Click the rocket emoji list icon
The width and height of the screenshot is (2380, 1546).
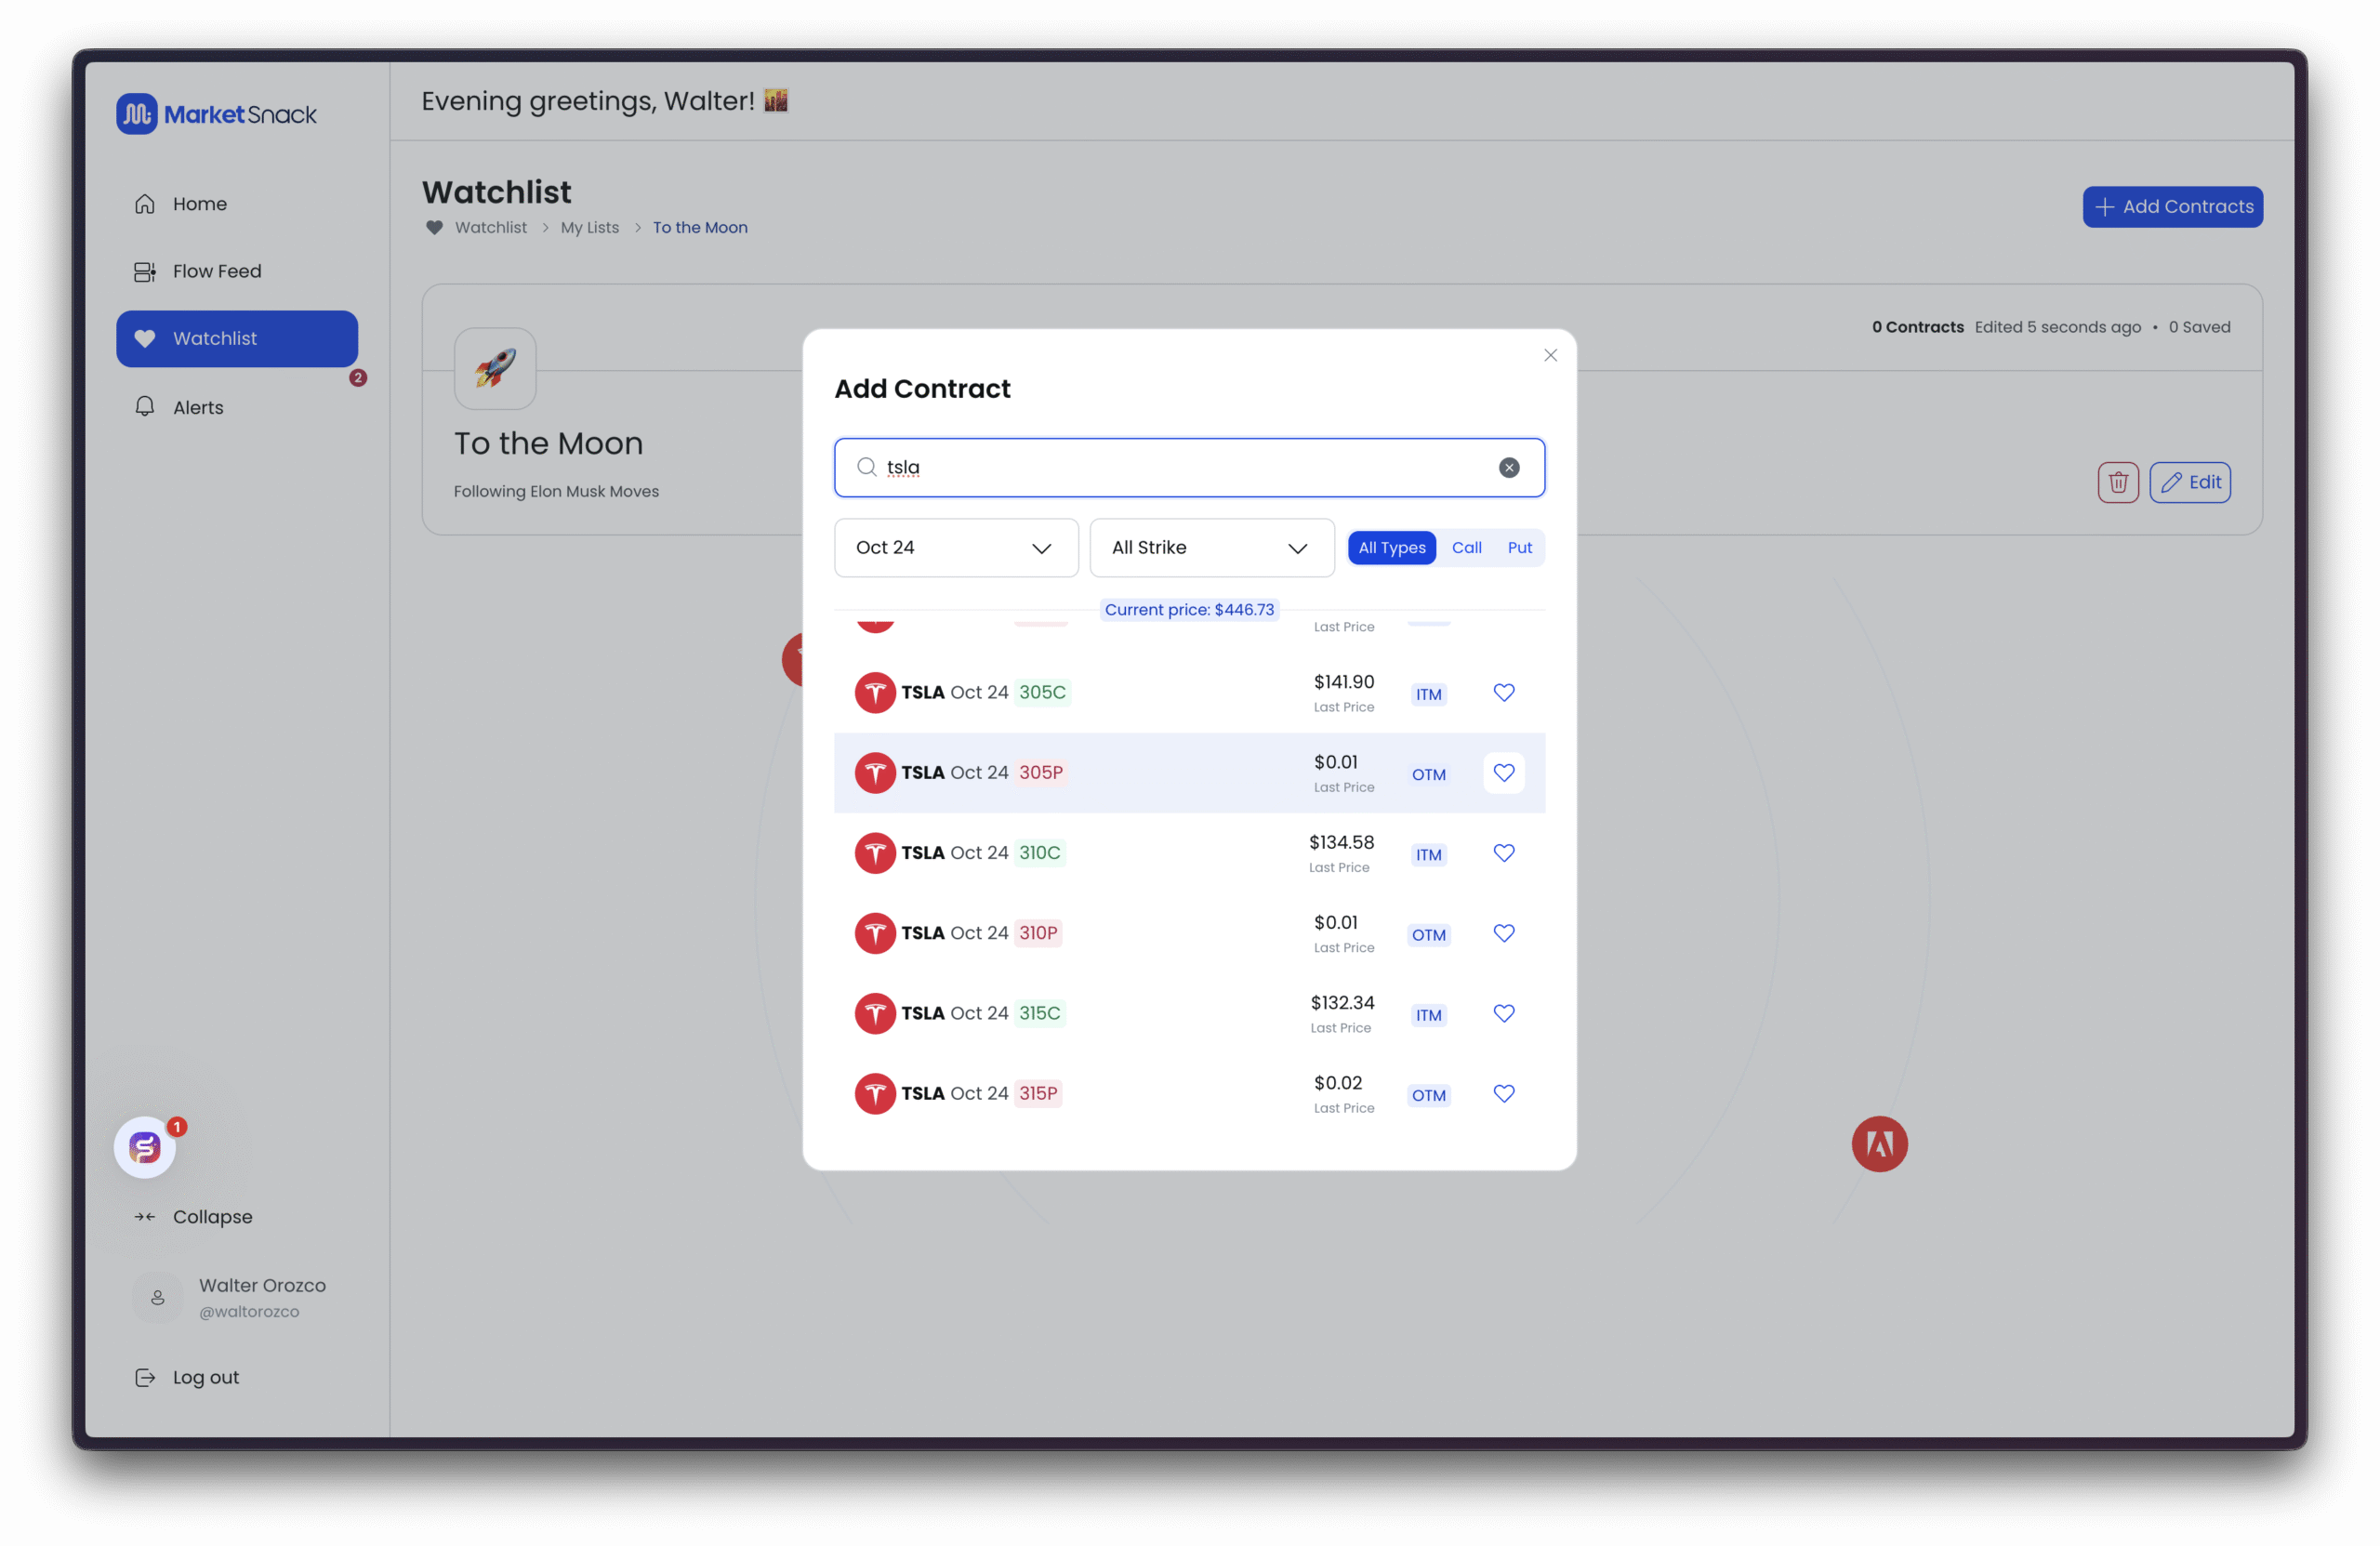click(495, 368)
